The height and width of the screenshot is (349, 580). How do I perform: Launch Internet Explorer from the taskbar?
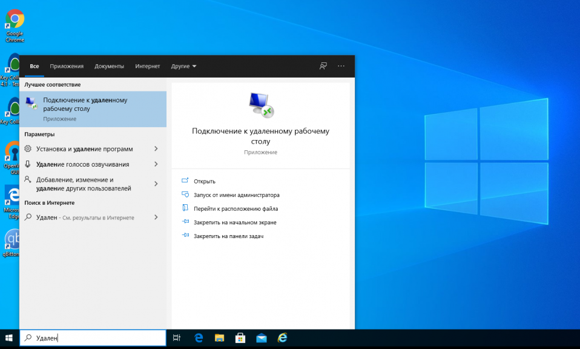[282, 338]
